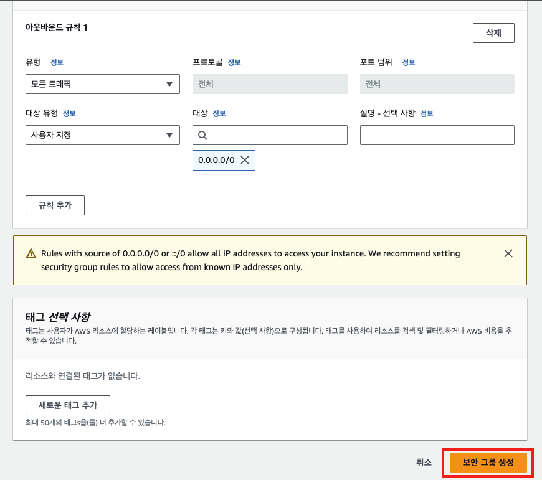Open the 정보 link next to 유형
Image resolution: width=542 pixels, height=480 pixels.
pos(57,62)
